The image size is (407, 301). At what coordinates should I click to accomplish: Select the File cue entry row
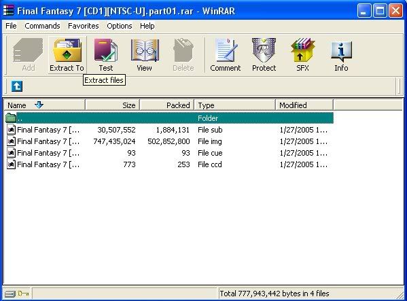169,153
